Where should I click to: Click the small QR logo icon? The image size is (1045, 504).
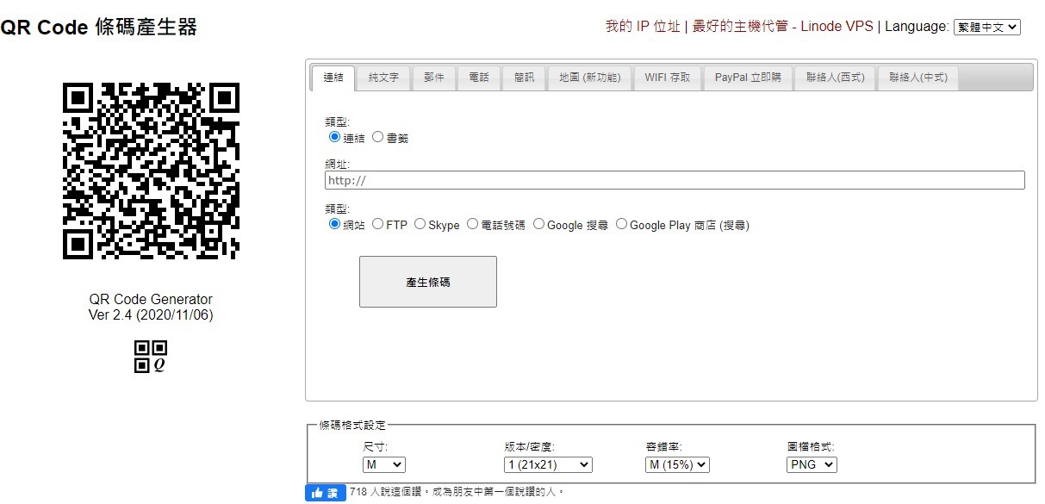pos(151,357)
